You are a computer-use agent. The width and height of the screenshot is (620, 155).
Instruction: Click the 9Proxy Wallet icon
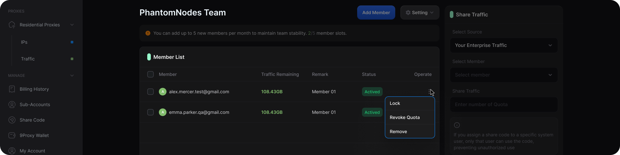[x=12, y=135]
